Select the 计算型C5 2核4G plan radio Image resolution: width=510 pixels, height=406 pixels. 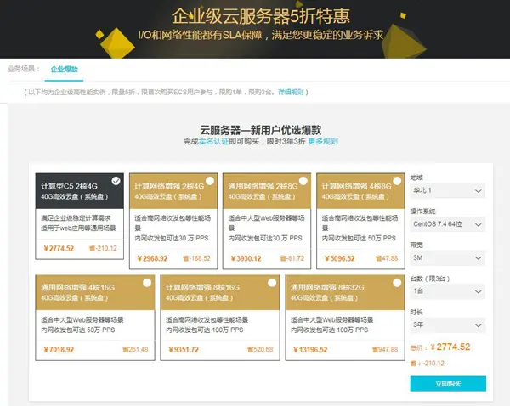(x=116, y=181)
